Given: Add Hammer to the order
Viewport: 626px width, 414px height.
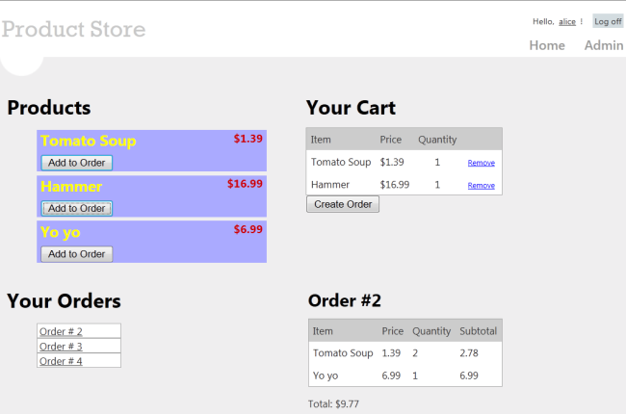Looking at the screenshot, I should (77, 208).
